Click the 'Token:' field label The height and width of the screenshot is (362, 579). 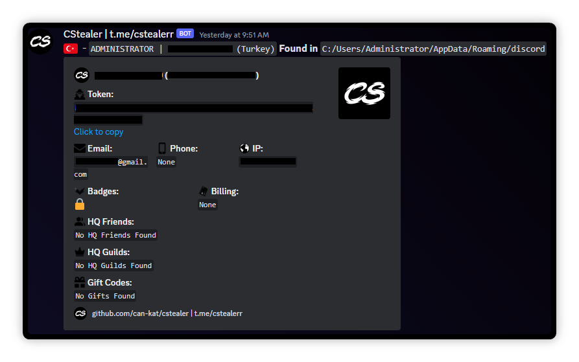click(x=100, y=95)
